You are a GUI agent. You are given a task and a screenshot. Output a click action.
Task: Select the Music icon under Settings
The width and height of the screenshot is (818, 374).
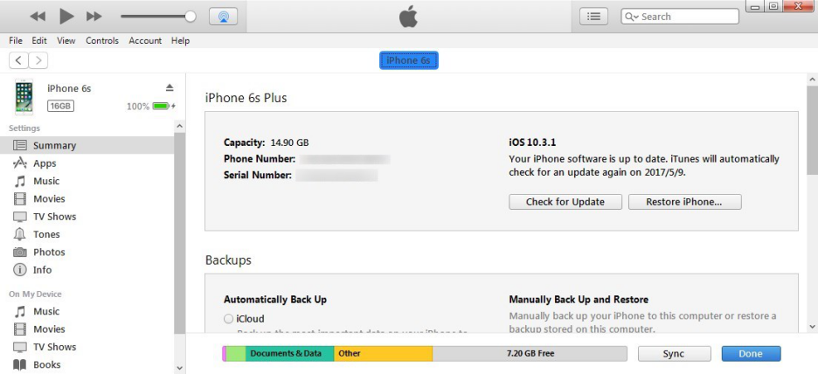click(20, 181)
